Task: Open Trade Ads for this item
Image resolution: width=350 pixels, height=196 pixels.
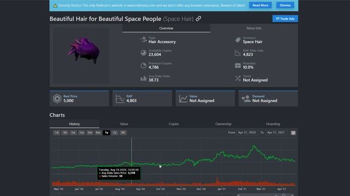Action: tap(285, 19)
